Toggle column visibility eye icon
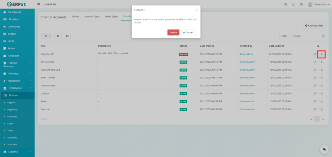 [58, 36]
